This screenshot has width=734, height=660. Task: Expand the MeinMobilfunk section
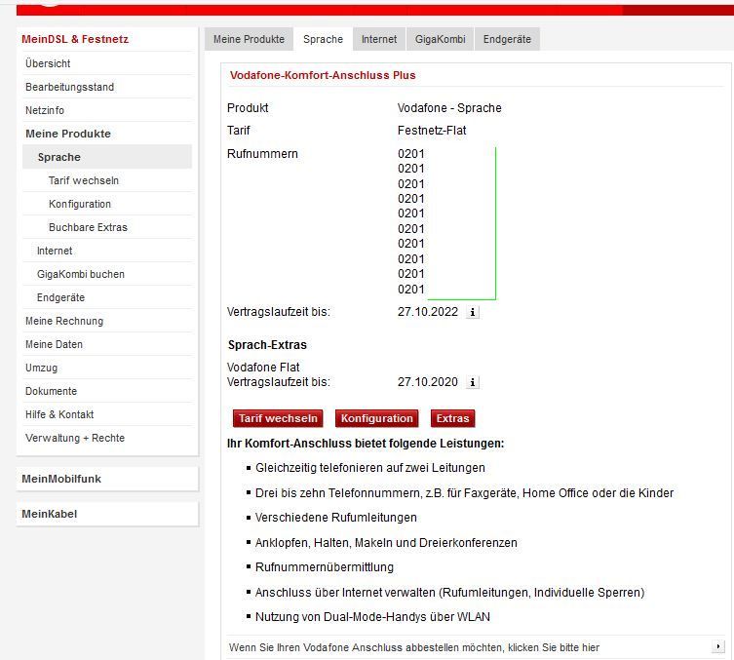[x=107, y=479]
